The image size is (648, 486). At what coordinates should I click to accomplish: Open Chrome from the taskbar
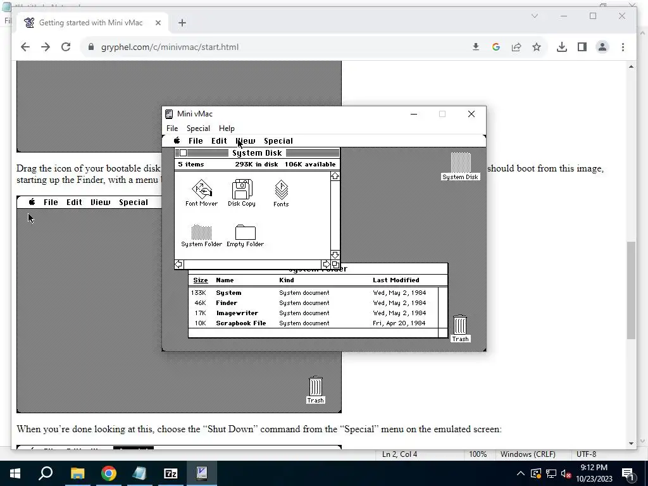point(109,473)
